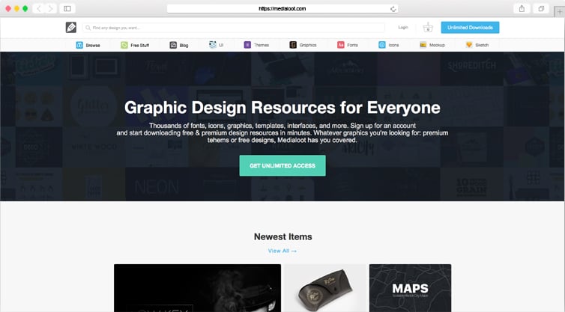
Task: Follow the View All link
Action: coord(282,251)
